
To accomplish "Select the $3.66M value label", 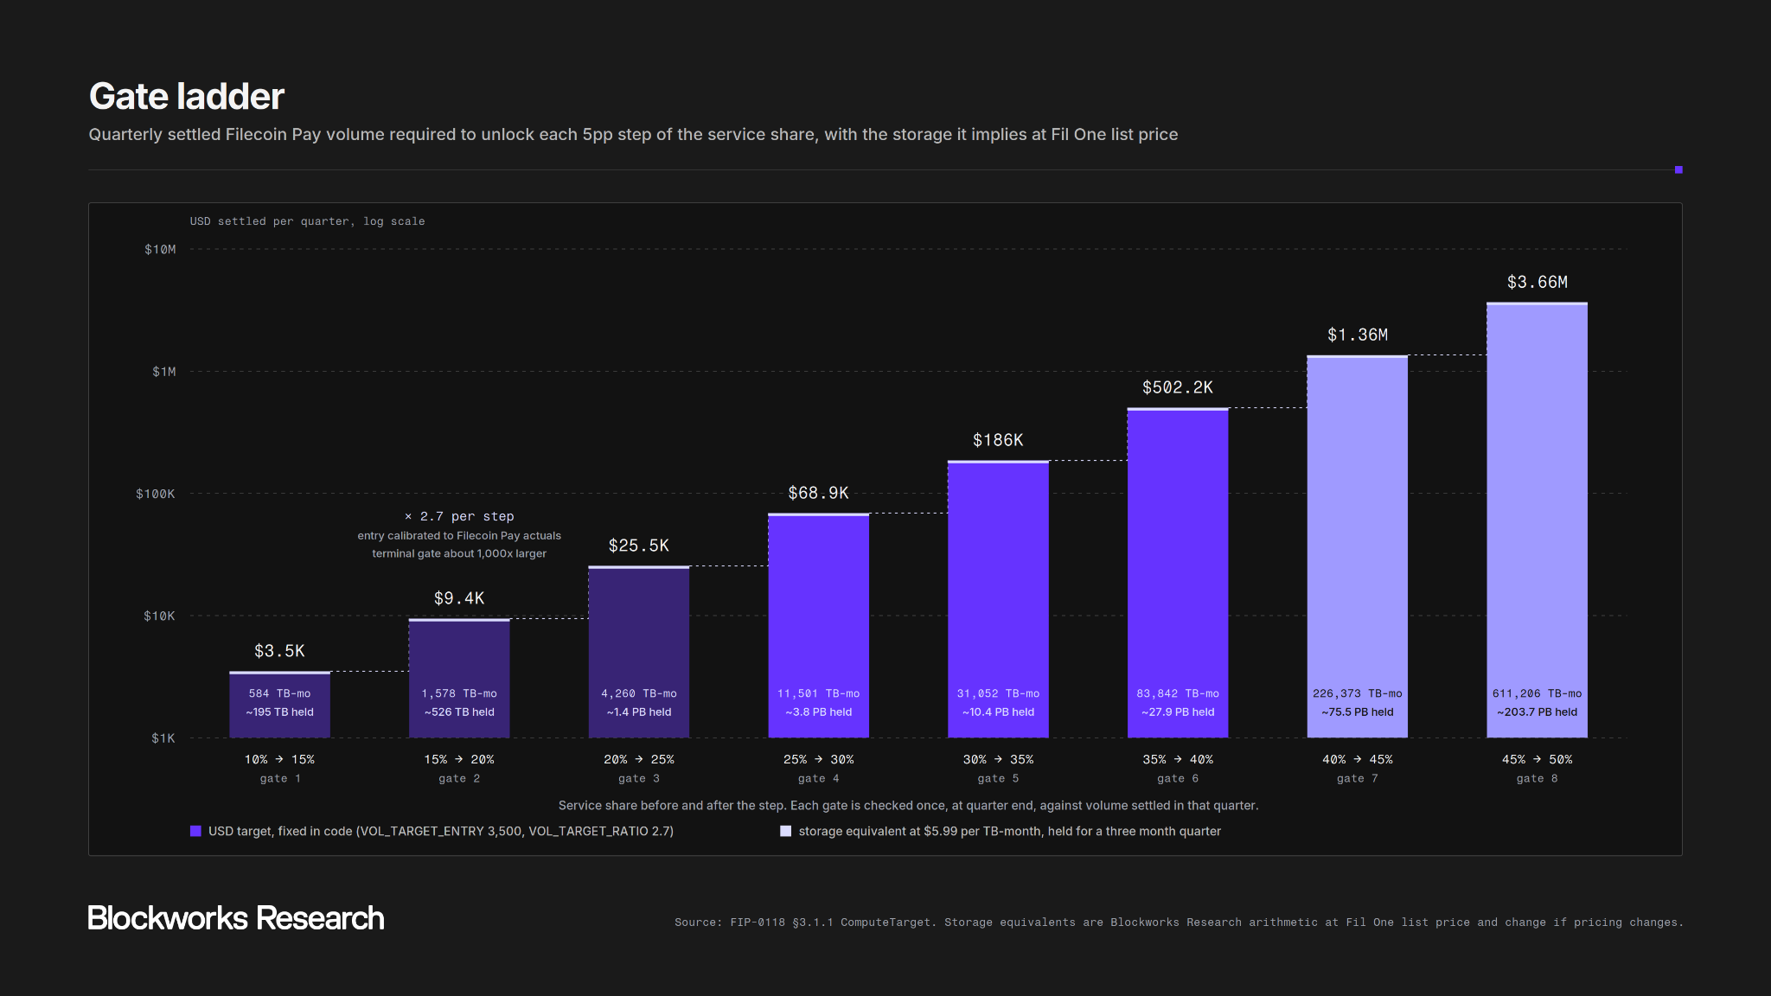I will pyautogui.click(x=1538, y=282).
